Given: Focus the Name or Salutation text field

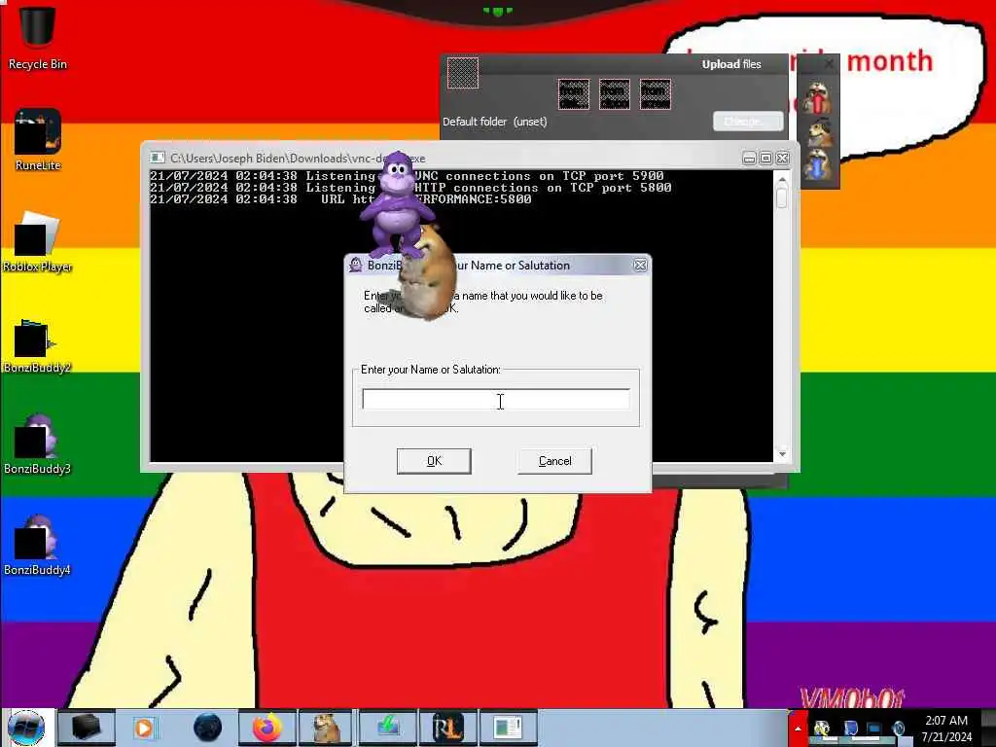Looking at the screenshot, I should (x=495, y=399).
